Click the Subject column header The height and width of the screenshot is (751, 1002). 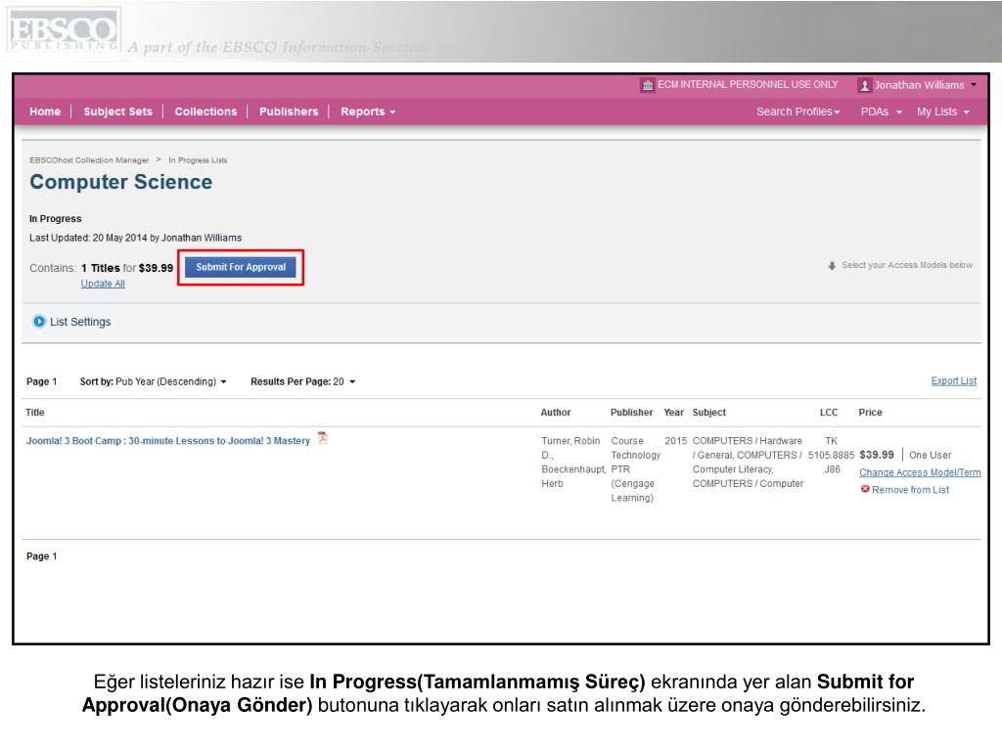[709, 413]
